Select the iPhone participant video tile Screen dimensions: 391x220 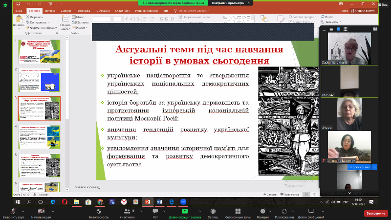pyautogui.click(x=349, y=114)
